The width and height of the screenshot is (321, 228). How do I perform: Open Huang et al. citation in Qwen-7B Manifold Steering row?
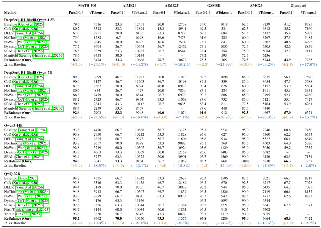(x=43, y=108)
